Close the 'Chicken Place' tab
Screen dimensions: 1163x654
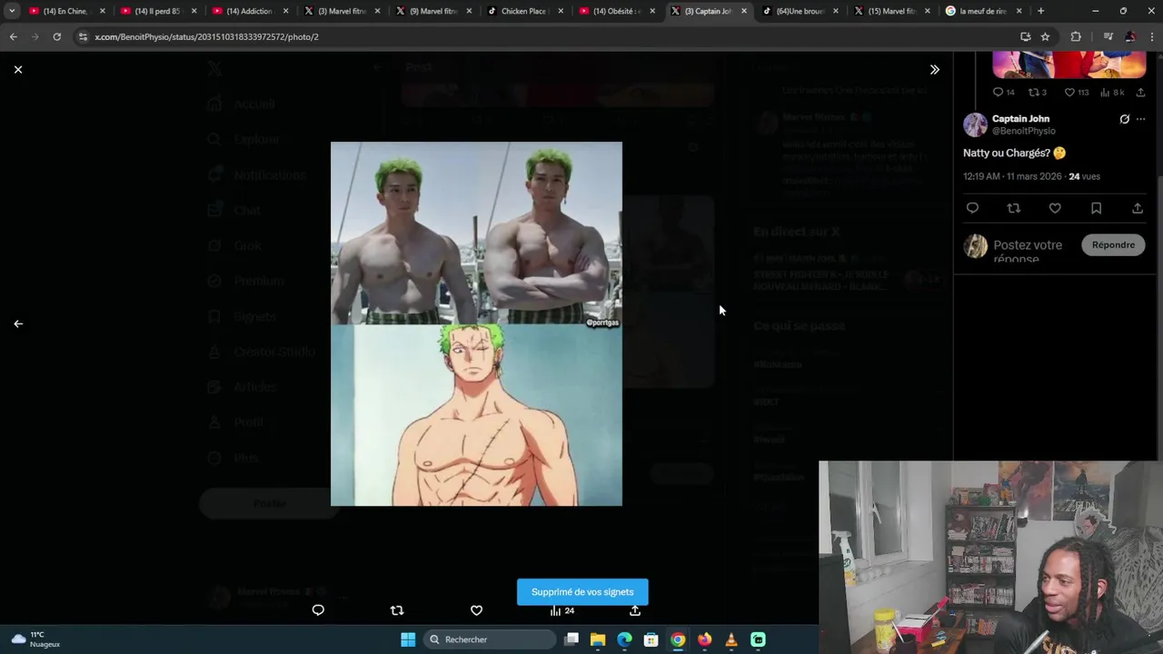(561, 11)
